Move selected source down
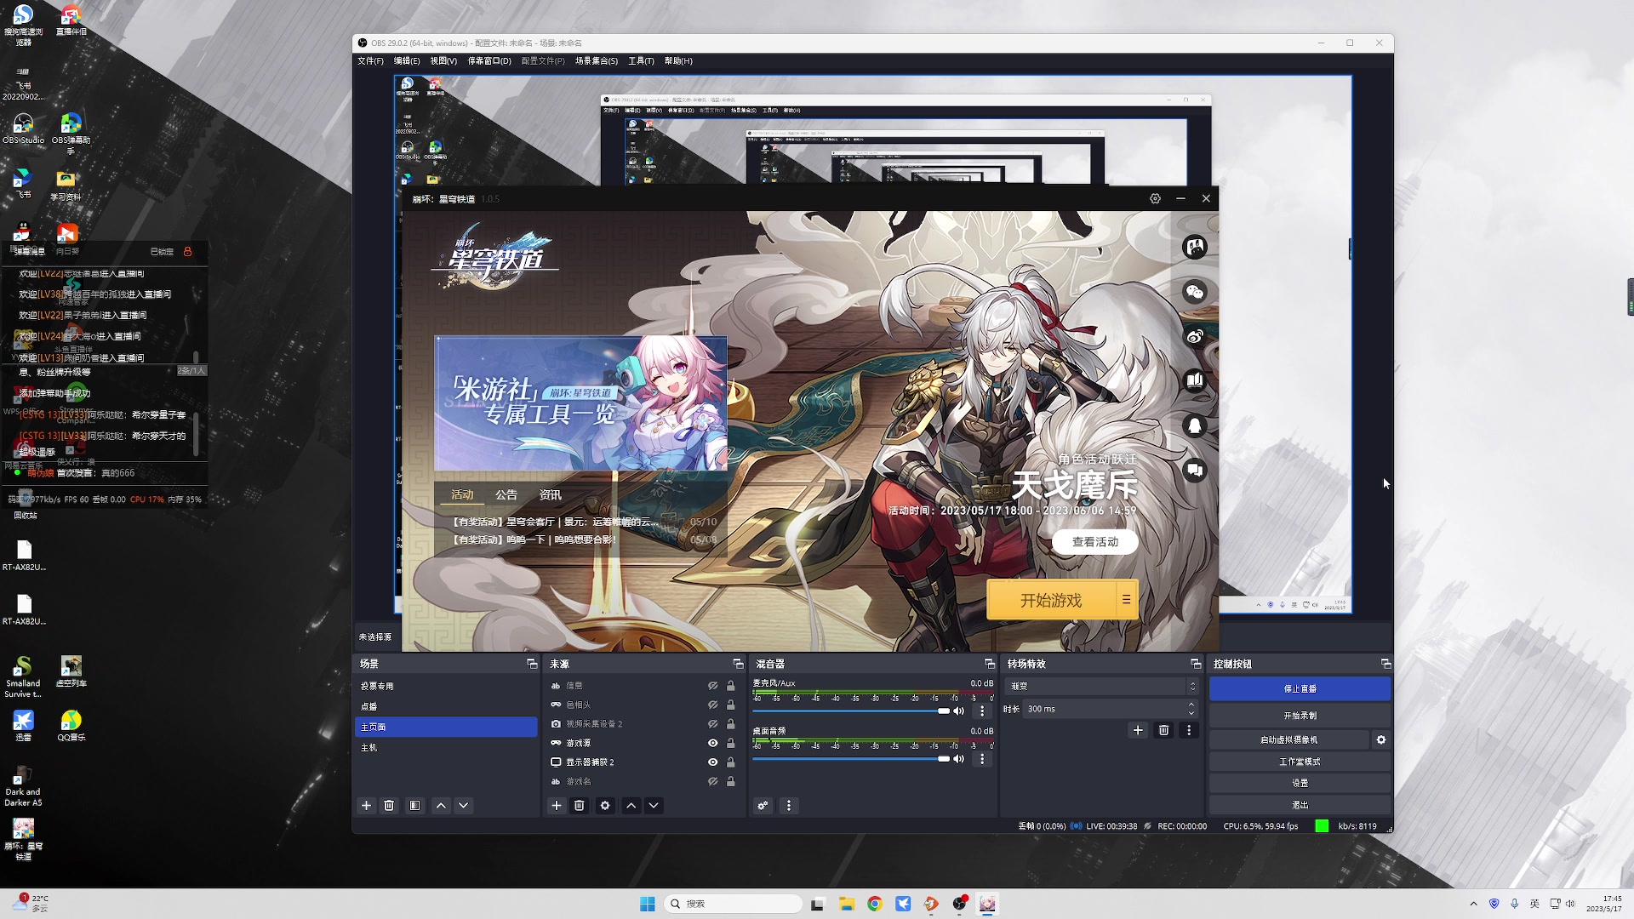Image resolution: width=1634 pixels, height=919 pixels. click(x=654, y=806)
